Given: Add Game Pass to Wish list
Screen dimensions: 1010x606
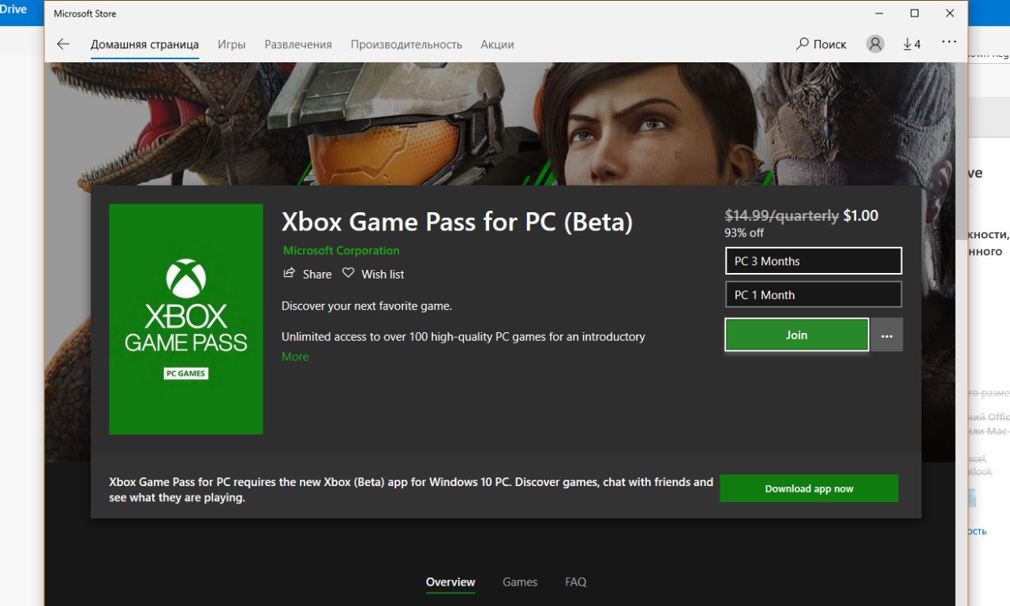Looking at the screenshot, I should point(373,274).
